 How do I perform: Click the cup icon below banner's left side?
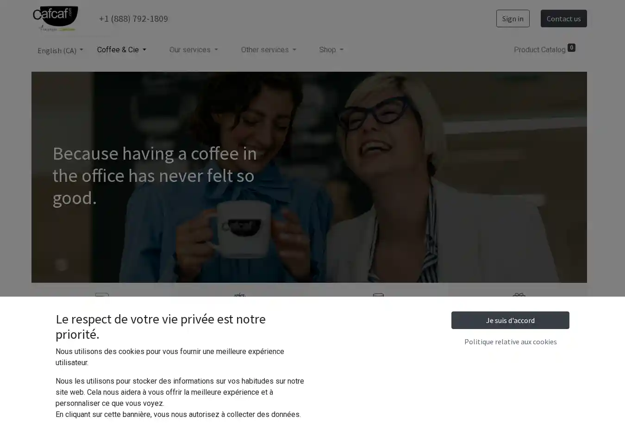coord(102,295)
